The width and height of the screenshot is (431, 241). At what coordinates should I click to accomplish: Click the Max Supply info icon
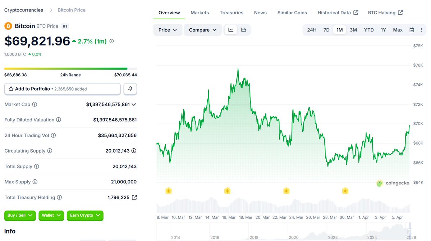coord(35,182)
